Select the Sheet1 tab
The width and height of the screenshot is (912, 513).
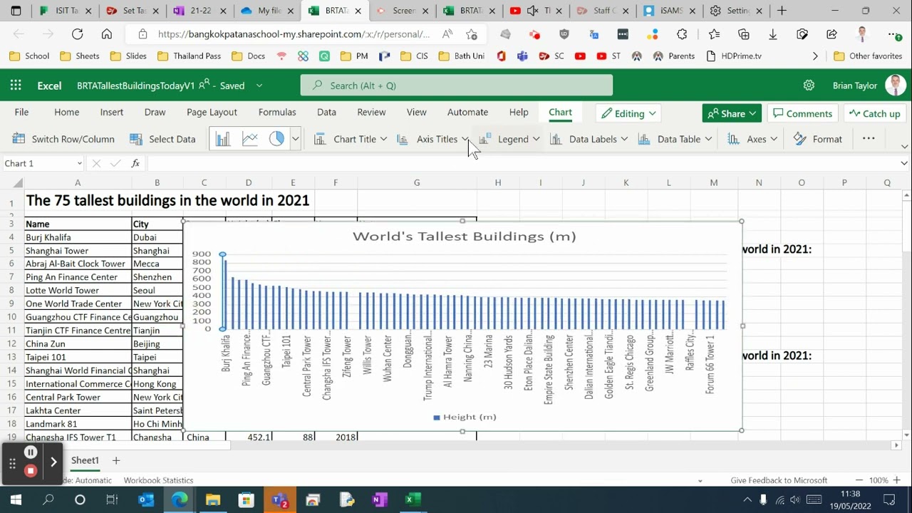click(x=85, y=460)
